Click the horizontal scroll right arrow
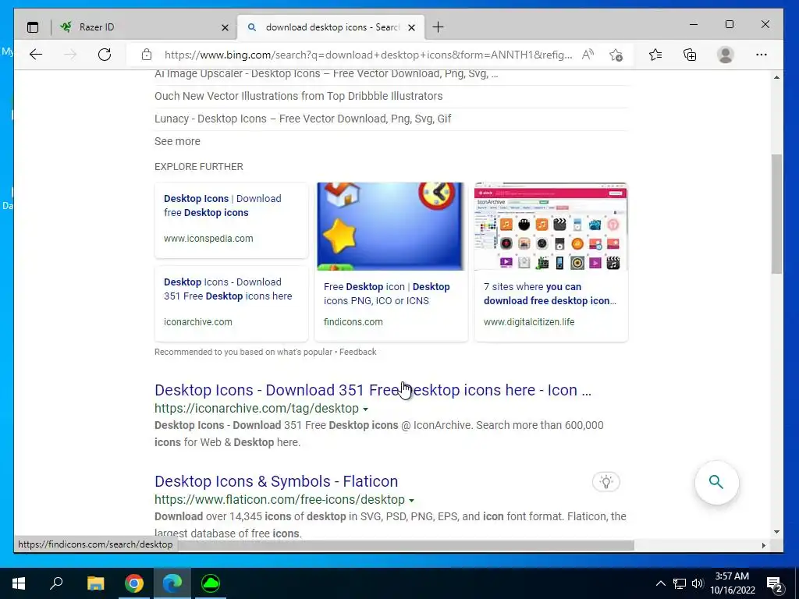The width and height of the screenshot is (799, 599). pyautogui.click(x=763, y=545)
